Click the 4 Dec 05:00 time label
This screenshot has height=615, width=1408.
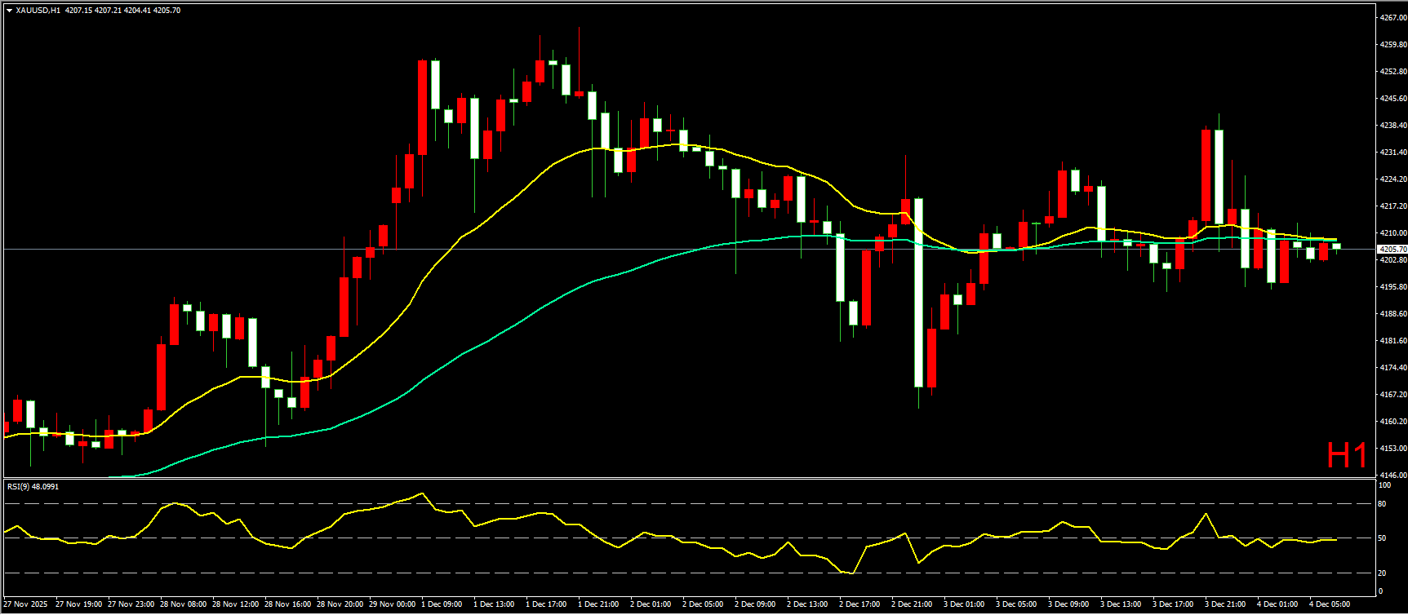(x=1330, y=604)
